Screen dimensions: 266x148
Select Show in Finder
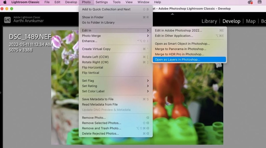[115, 17]
